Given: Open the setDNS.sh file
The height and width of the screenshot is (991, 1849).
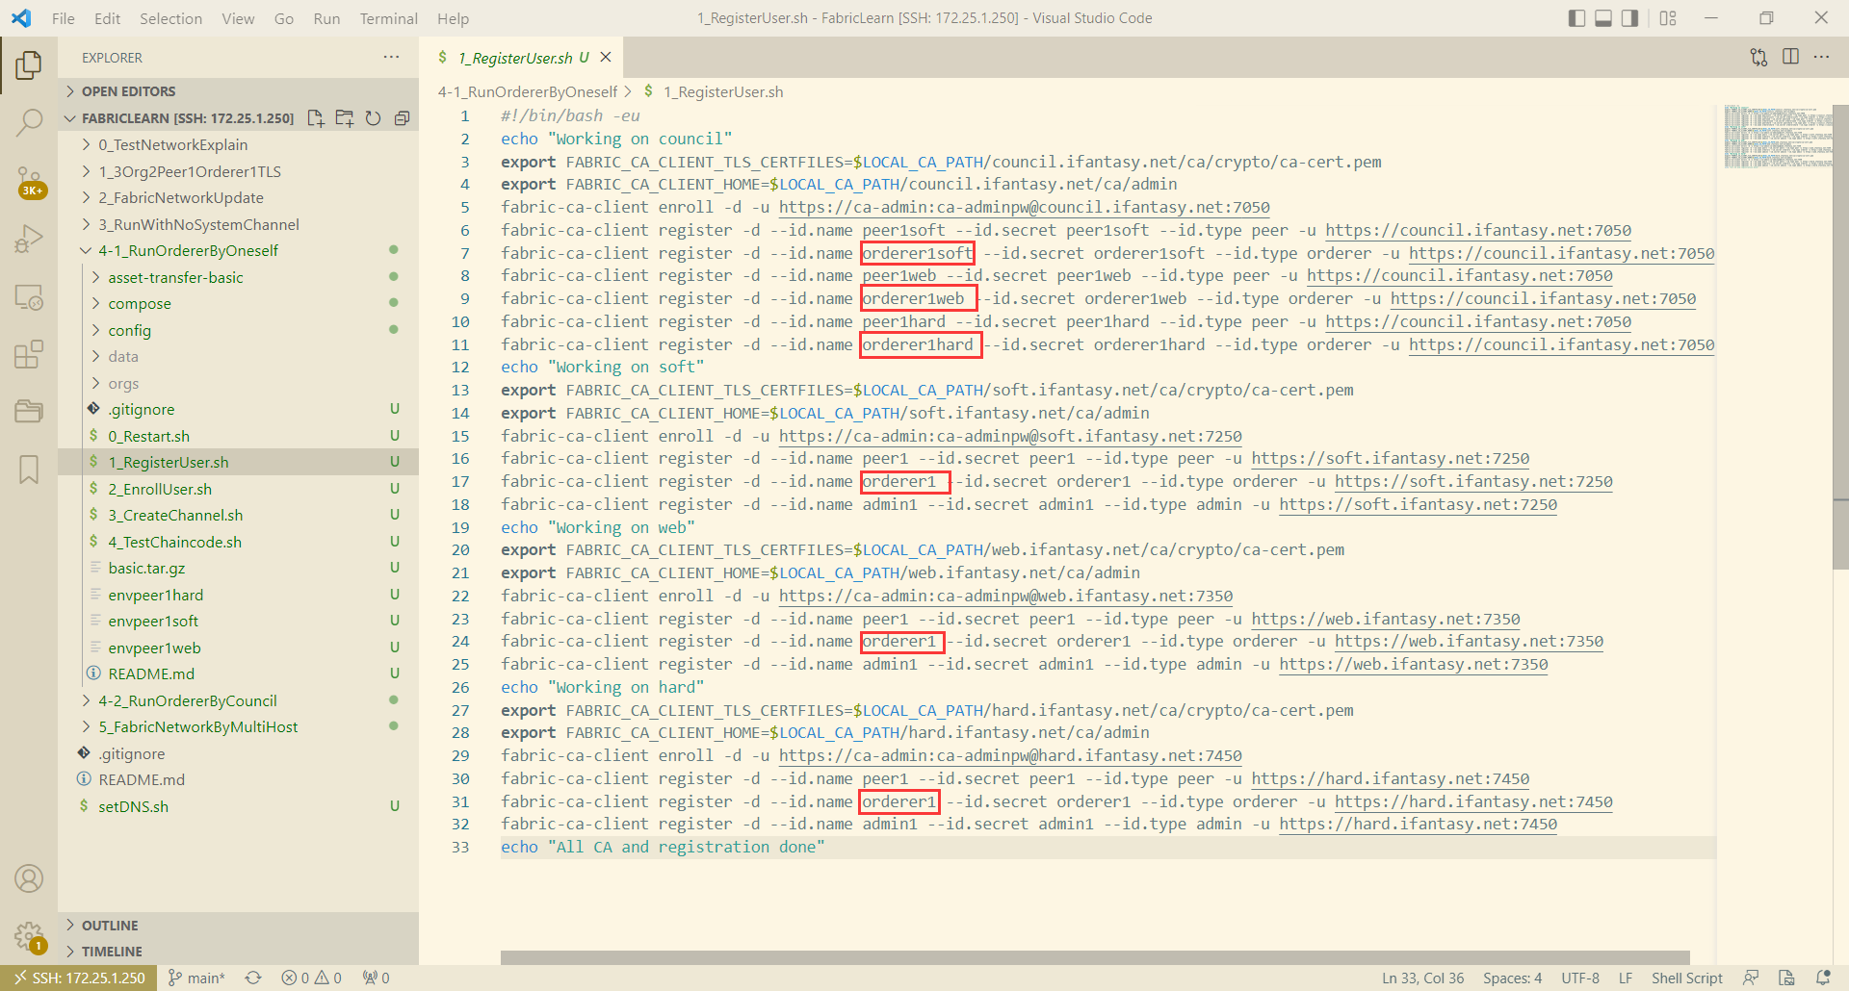Looking at the screenshot, I should coord(133,806).
